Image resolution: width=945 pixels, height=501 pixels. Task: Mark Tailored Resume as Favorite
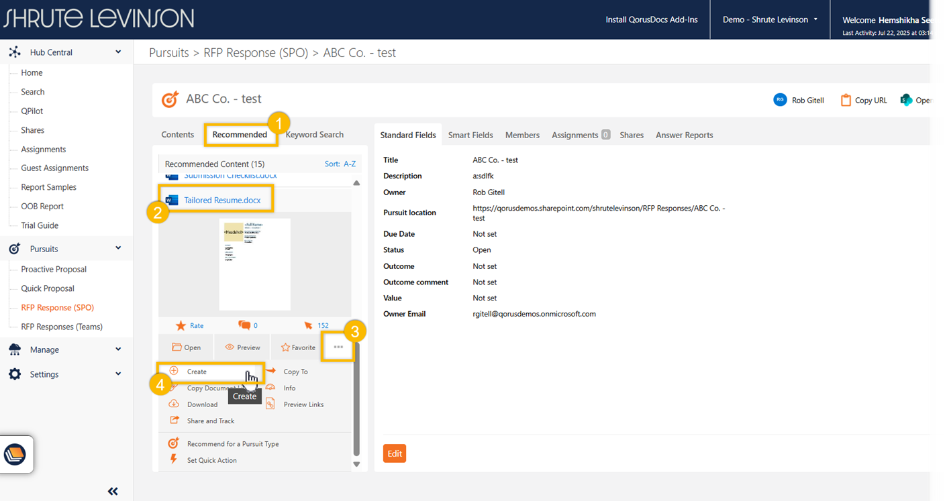pos(298,347)
